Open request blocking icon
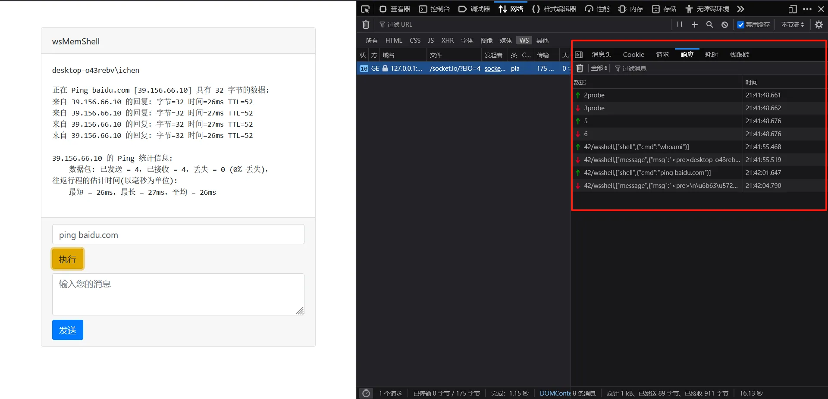Screen dimensions: 828x399 tap(725, 25)
